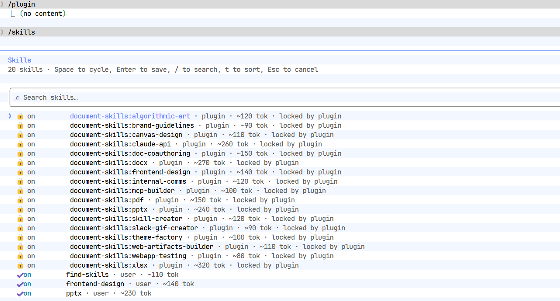The image size is (560, 301).
Task: Select the document-skills:doc-coauthoring skill name
Action: (x=130, y=153)
